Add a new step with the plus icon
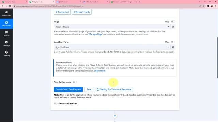 (x=115, y=116)
